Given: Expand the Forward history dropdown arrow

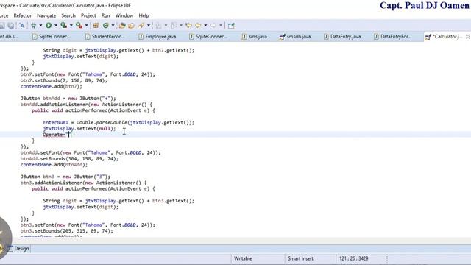Looking at the screenshot, I should 221,26.
